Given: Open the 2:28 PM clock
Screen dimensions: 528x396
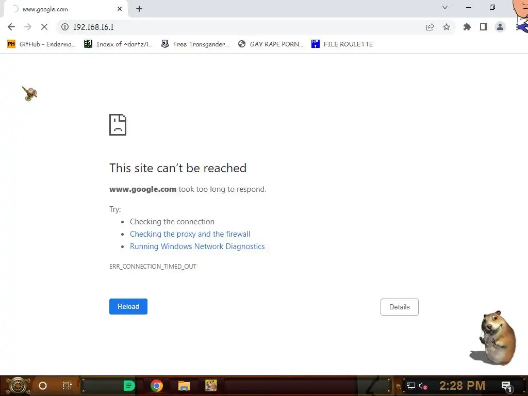Looking at the screenshot, I should coord(463,386).
